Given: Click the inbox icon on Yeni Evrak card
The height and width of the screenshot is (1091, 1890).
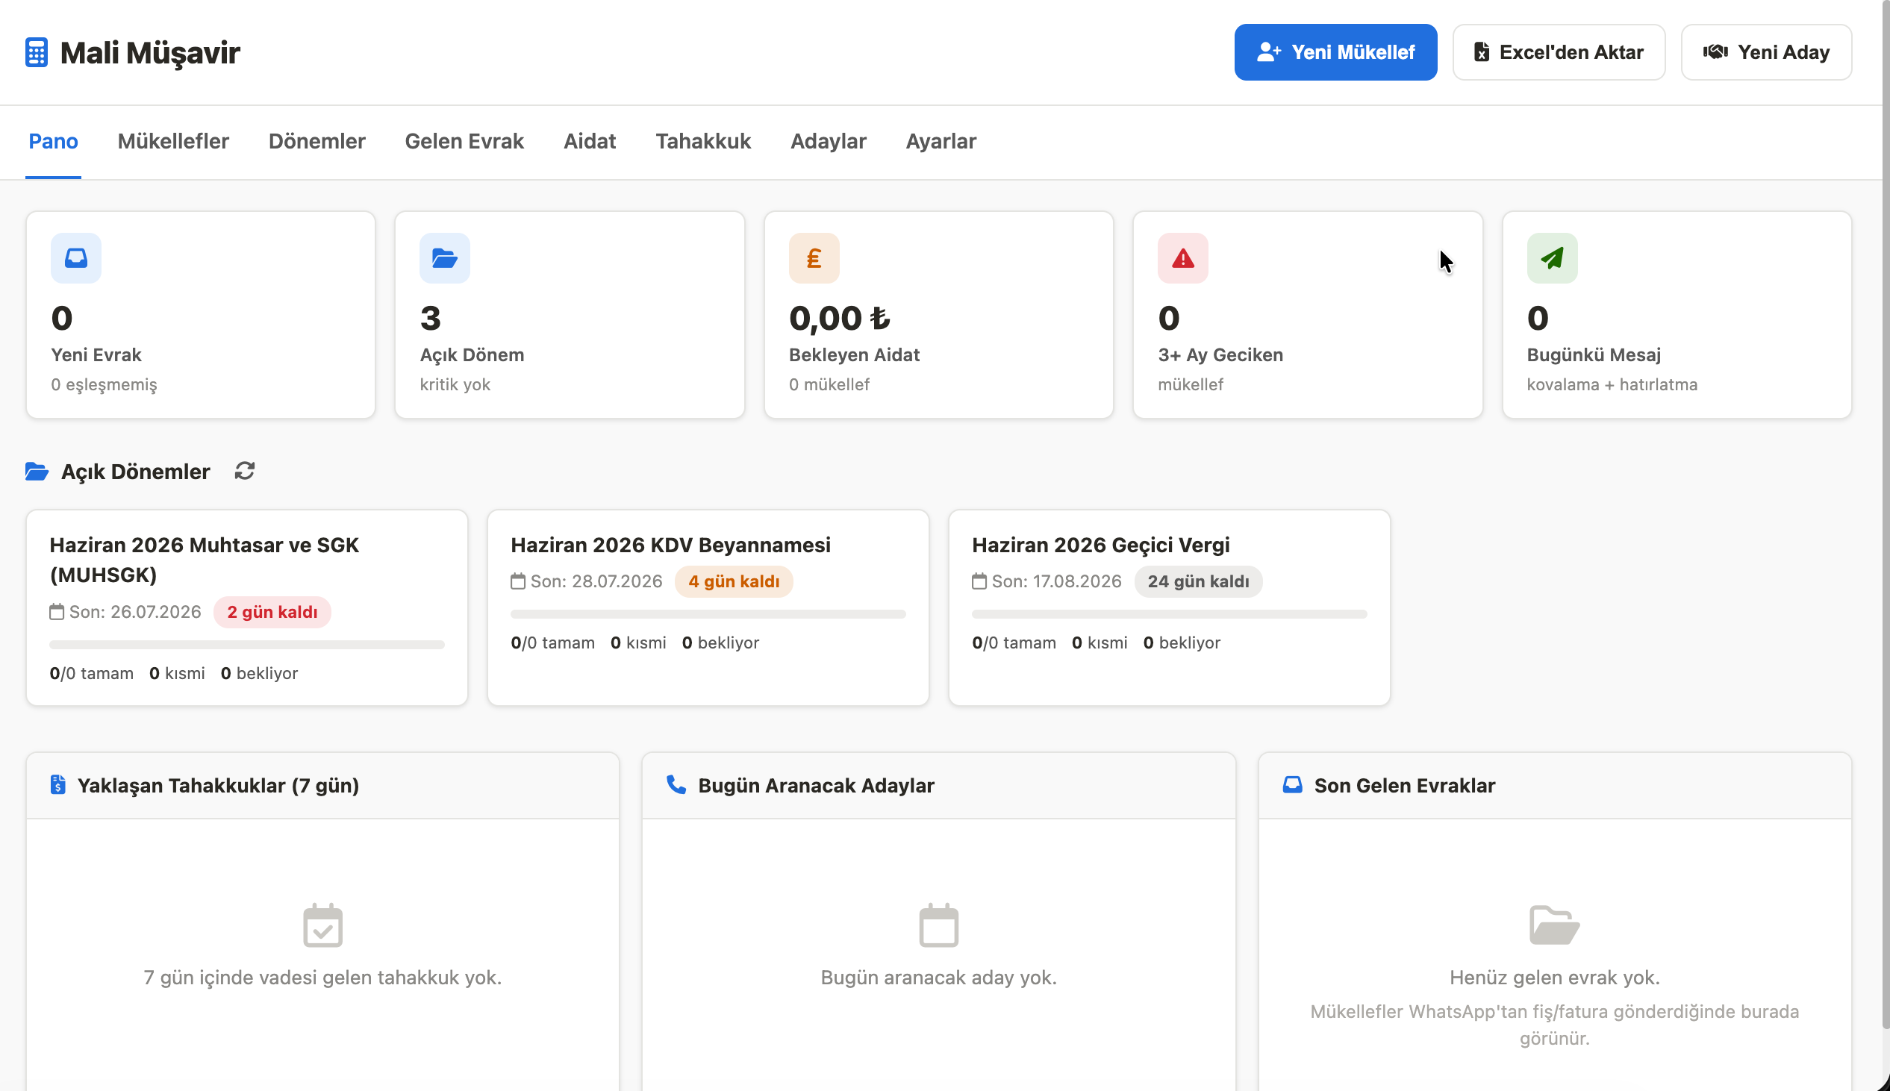Looking at the screenshot, I should pyautogui.click(x=75, y=257).
